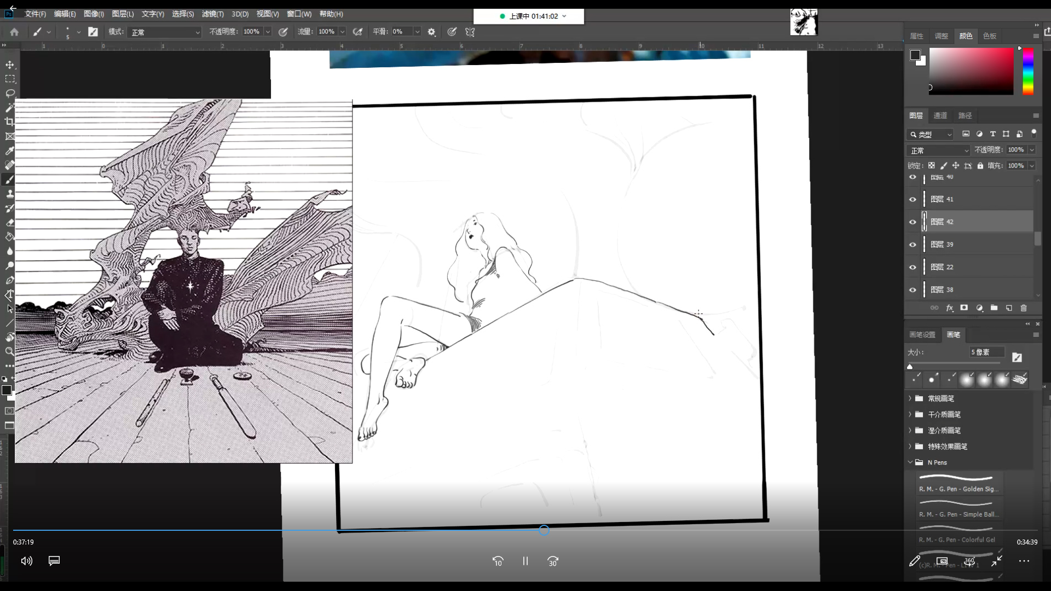Create a new layer group folder
1051x591 pixels.
point(994,308)
